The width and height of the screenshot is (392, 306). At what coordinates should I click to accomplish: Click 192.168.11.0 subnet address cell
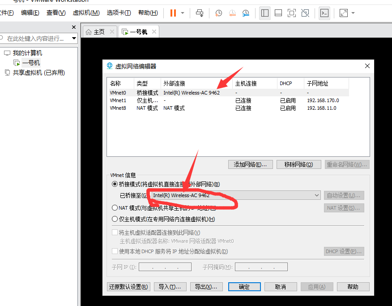[321, 108]
